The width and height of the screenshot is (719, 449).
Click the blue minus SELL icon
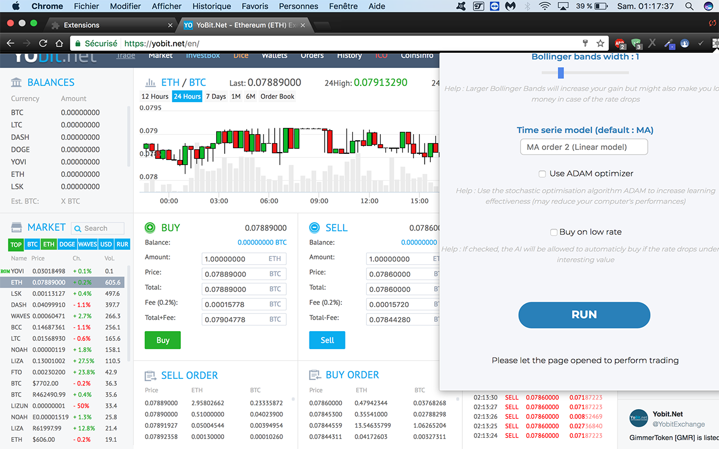tap(315, 228)
